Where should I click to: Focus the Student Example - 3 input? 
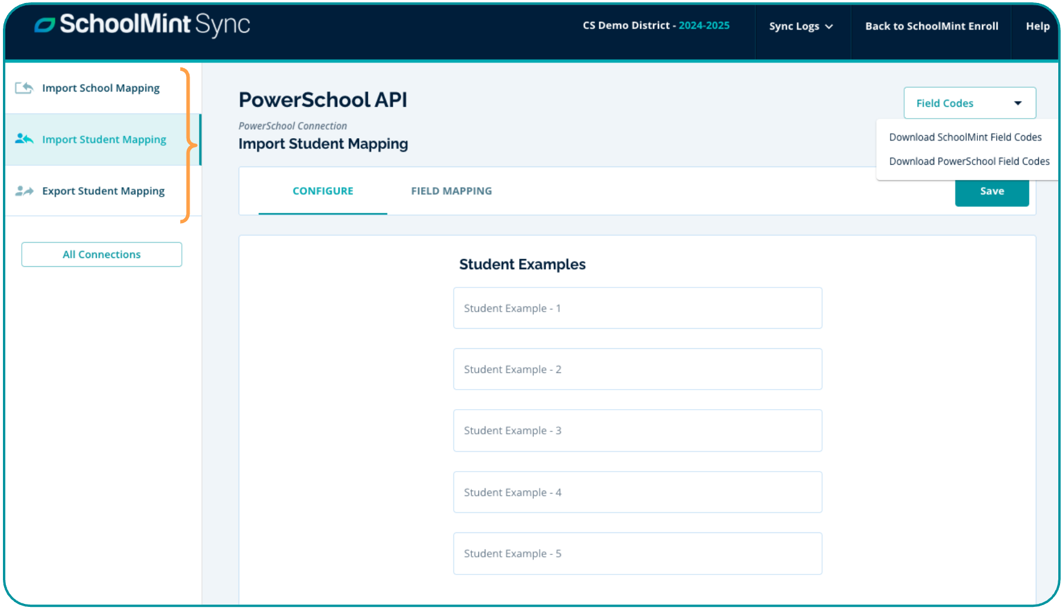coord(637,430)
